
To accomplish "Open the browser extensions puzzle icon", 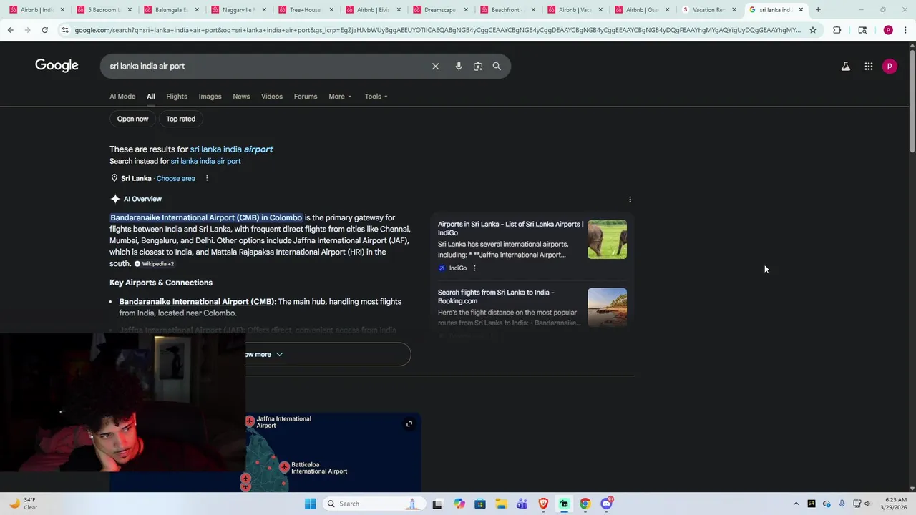I will pos(837,30).
